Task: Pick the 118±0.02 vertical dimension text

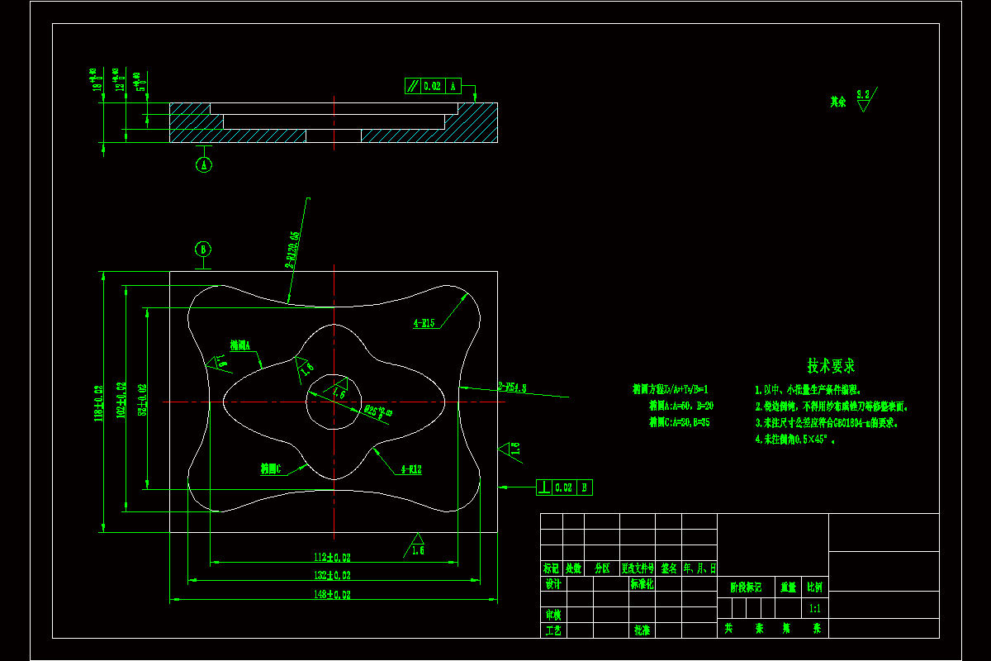Action: (x=98, y=402)
